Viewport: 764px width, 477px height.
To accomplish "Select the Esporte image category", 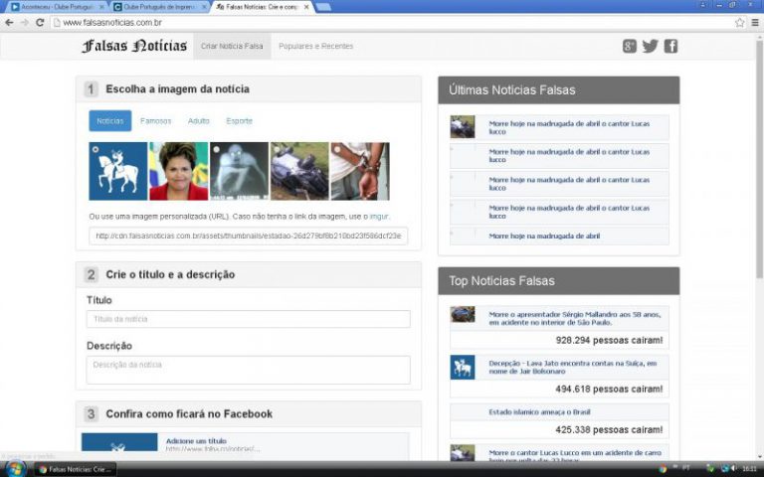I will tap(239, 120).
